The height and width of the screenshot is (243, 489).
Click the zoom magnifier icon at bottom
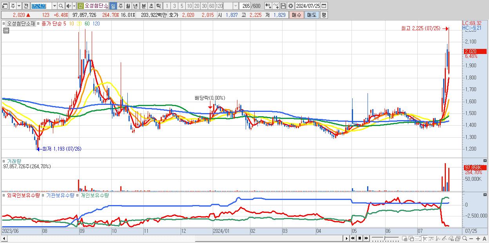click(x=464, y=238)
